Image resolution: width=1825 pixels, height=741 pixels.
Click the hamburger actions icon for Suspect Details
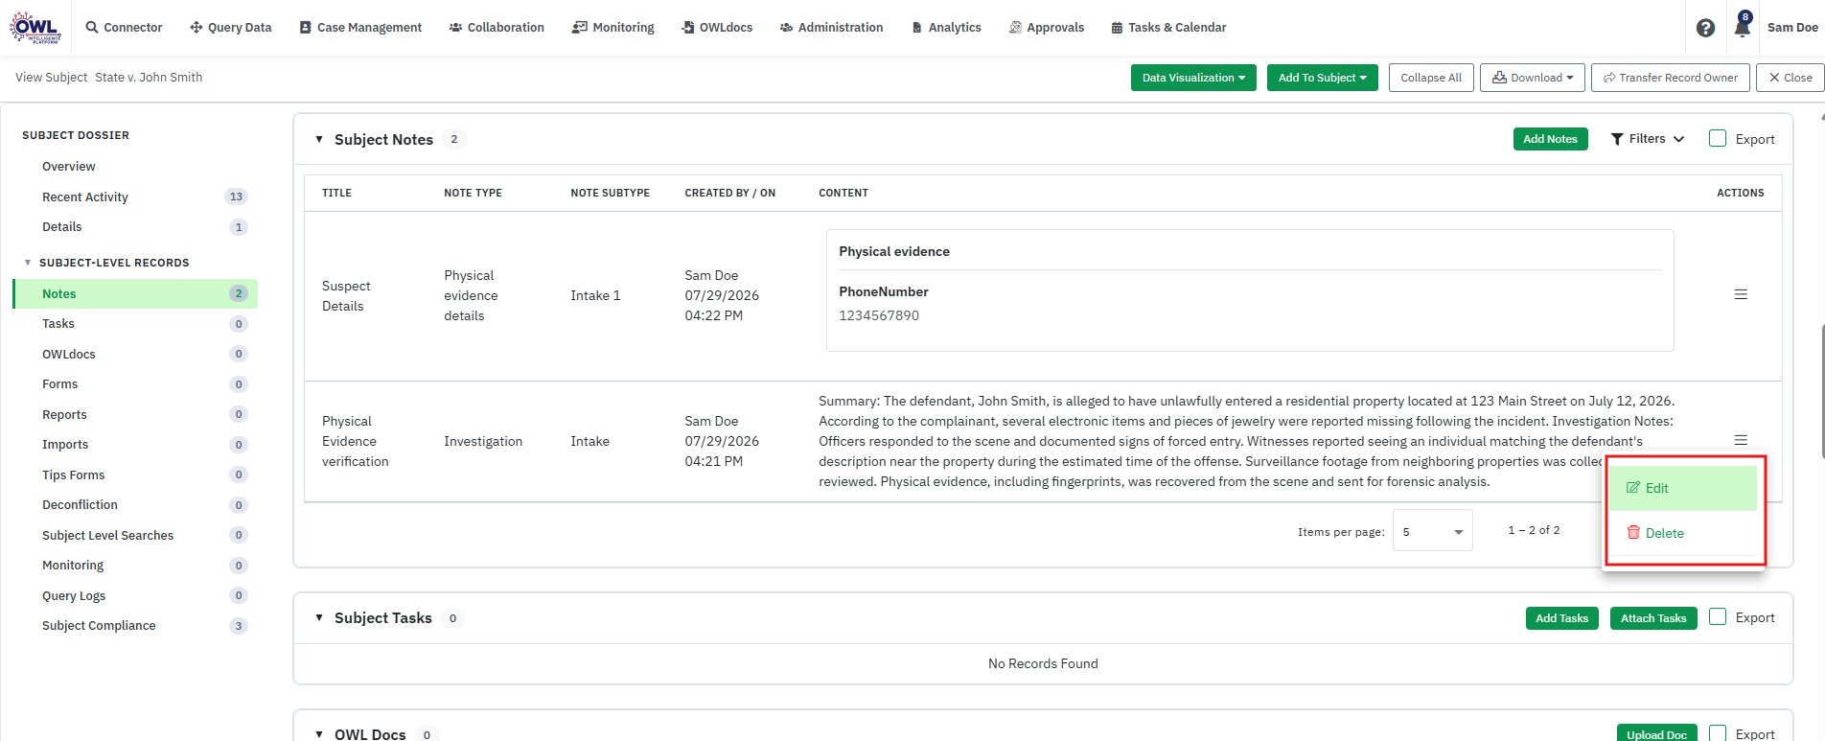tap(1741, 294)
